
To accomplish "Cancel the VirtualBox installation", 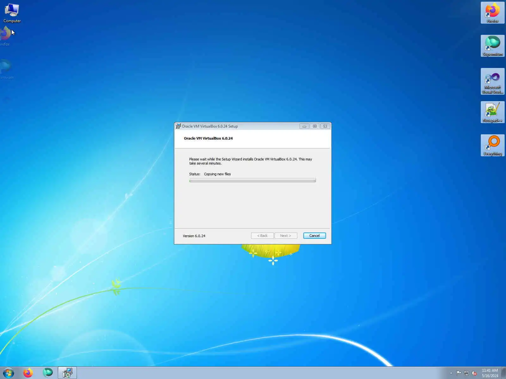I will click(x=314, y=236).
